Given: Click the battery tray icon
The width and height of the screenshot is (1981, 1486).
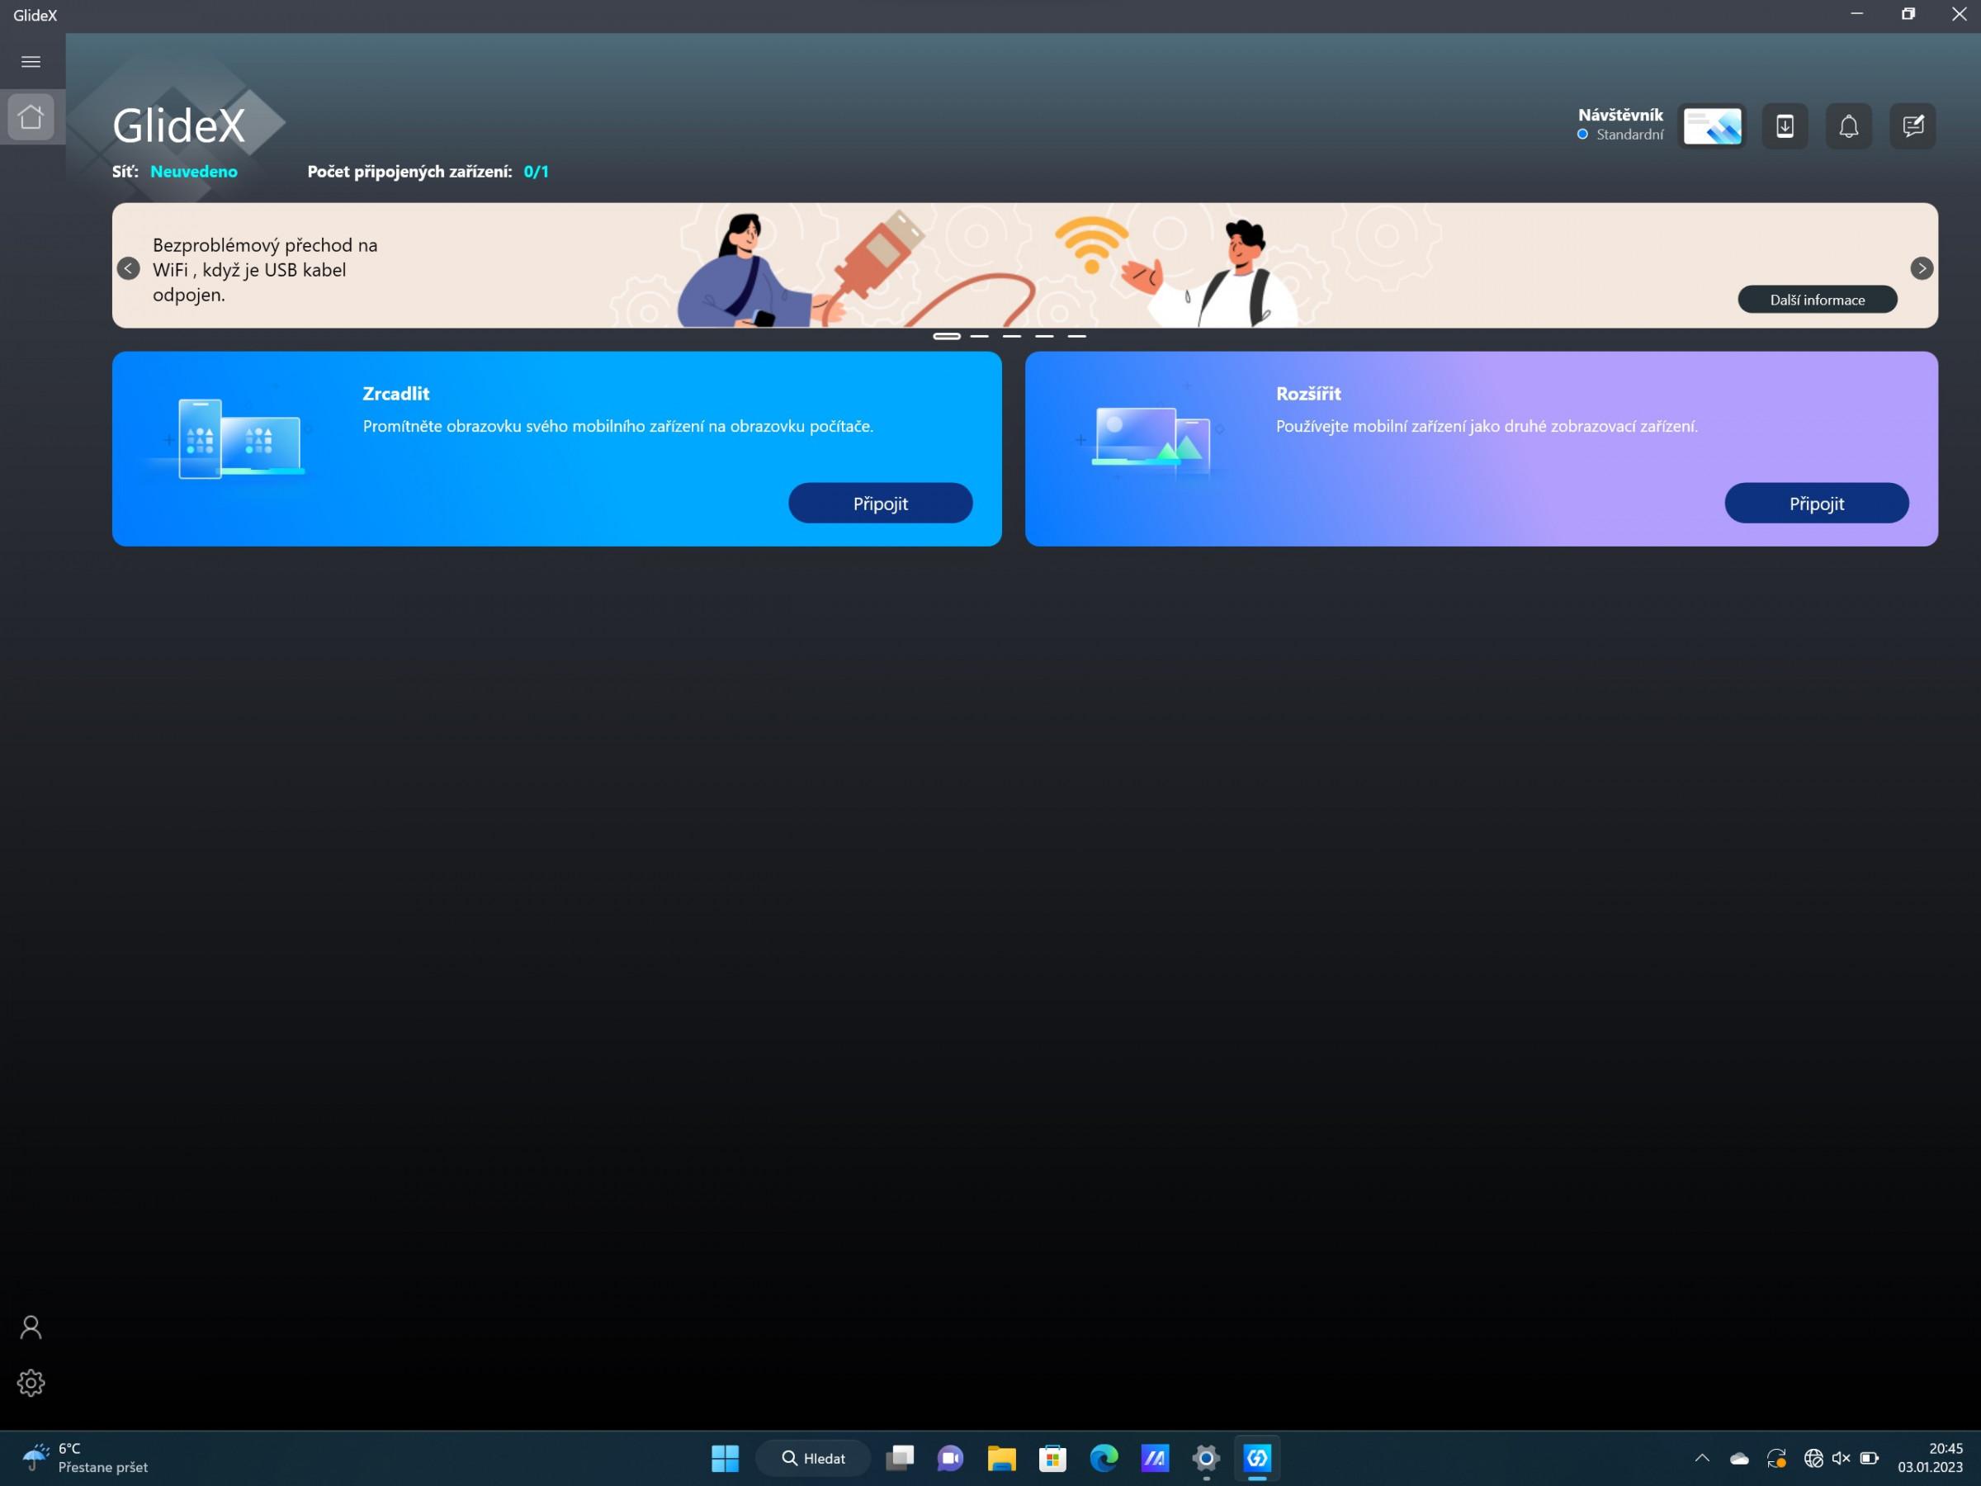Looking at the screenshot, I should 1869,1458.
